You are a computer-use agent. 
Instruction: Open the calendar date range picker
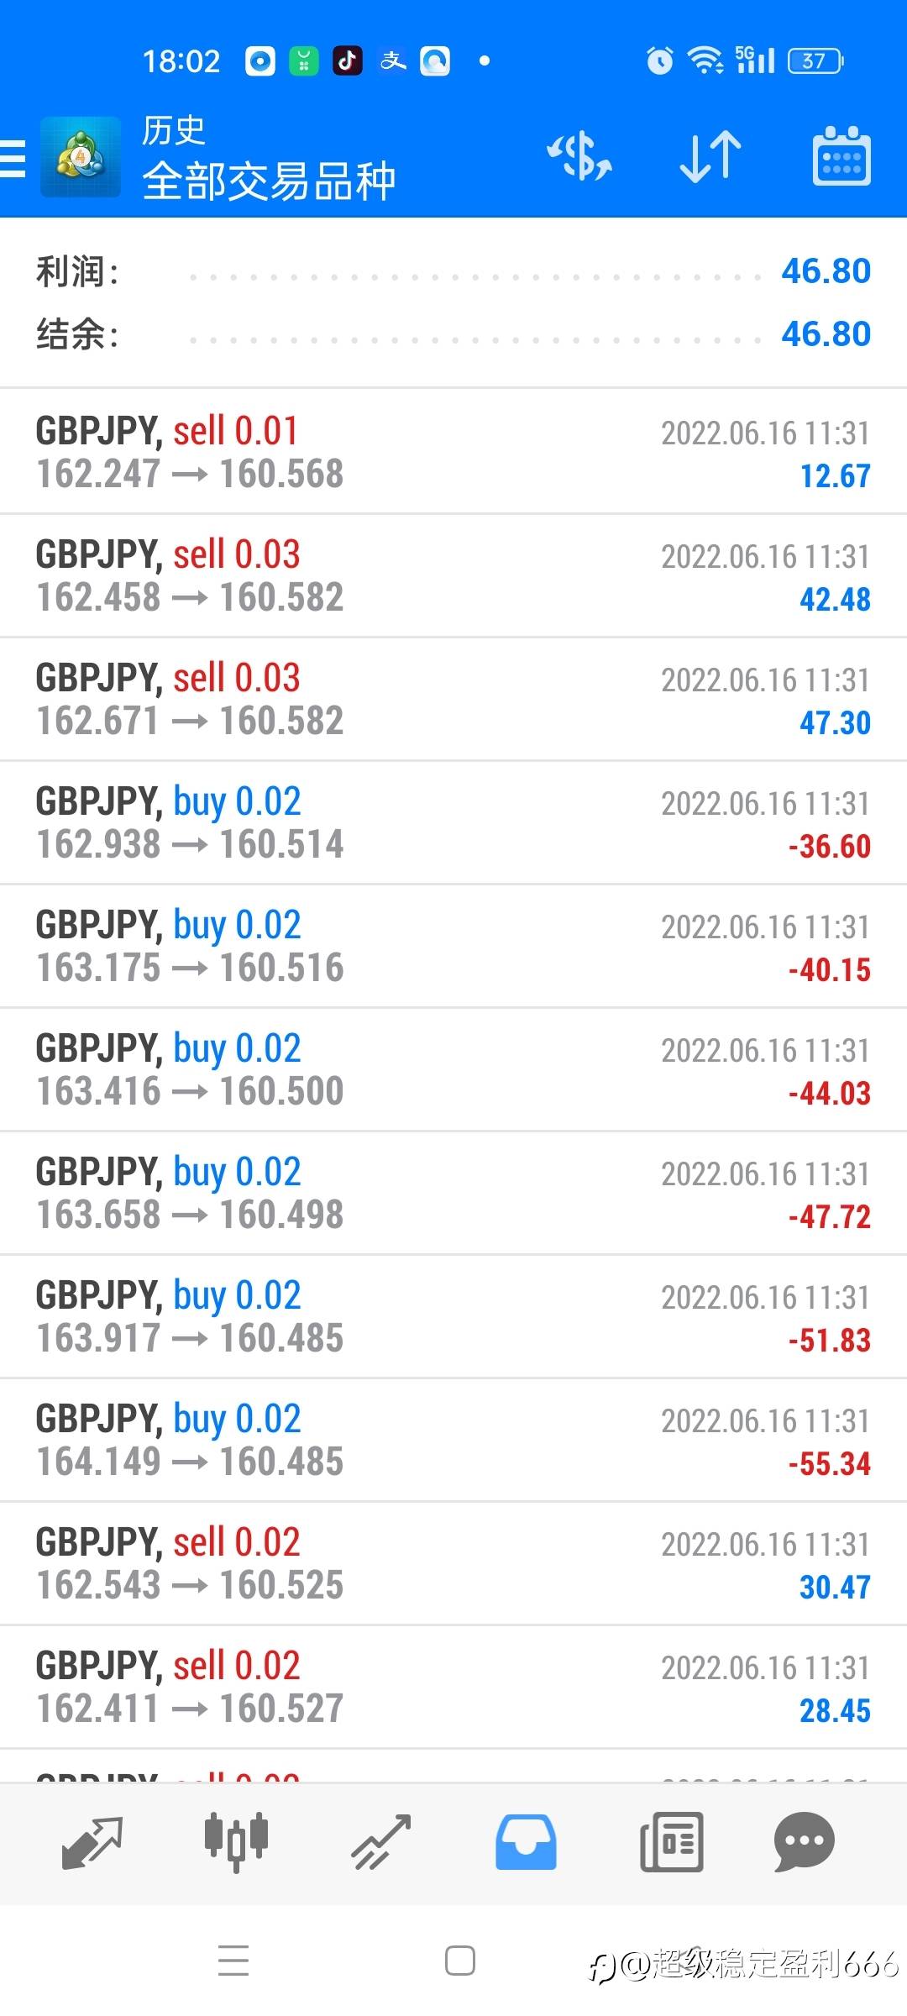(x=841, y=157)
